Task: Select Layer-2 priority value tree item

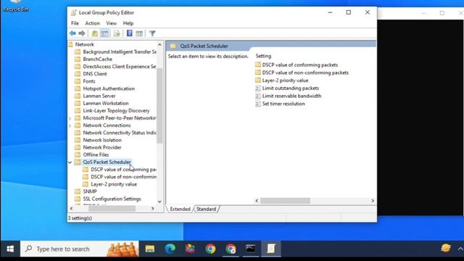Action: (114, 184)
